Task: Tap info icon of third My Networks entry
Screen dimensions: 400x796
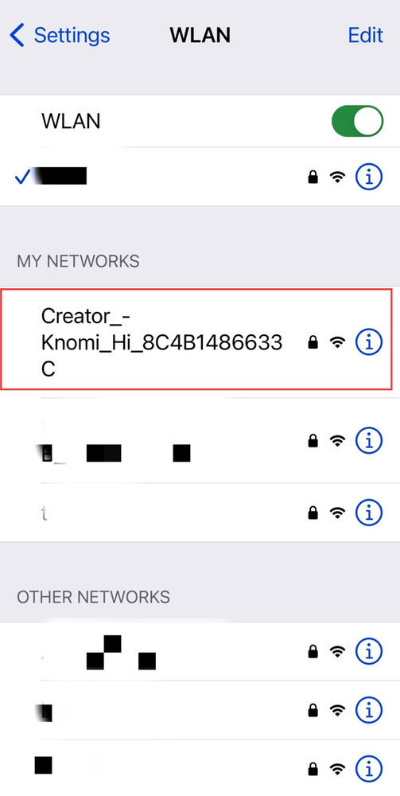Action: click(368, 512)
